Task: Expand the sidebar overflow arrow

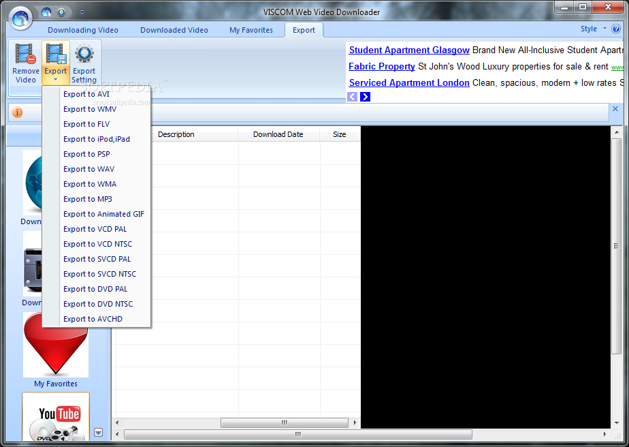Action: click(98, 433)
